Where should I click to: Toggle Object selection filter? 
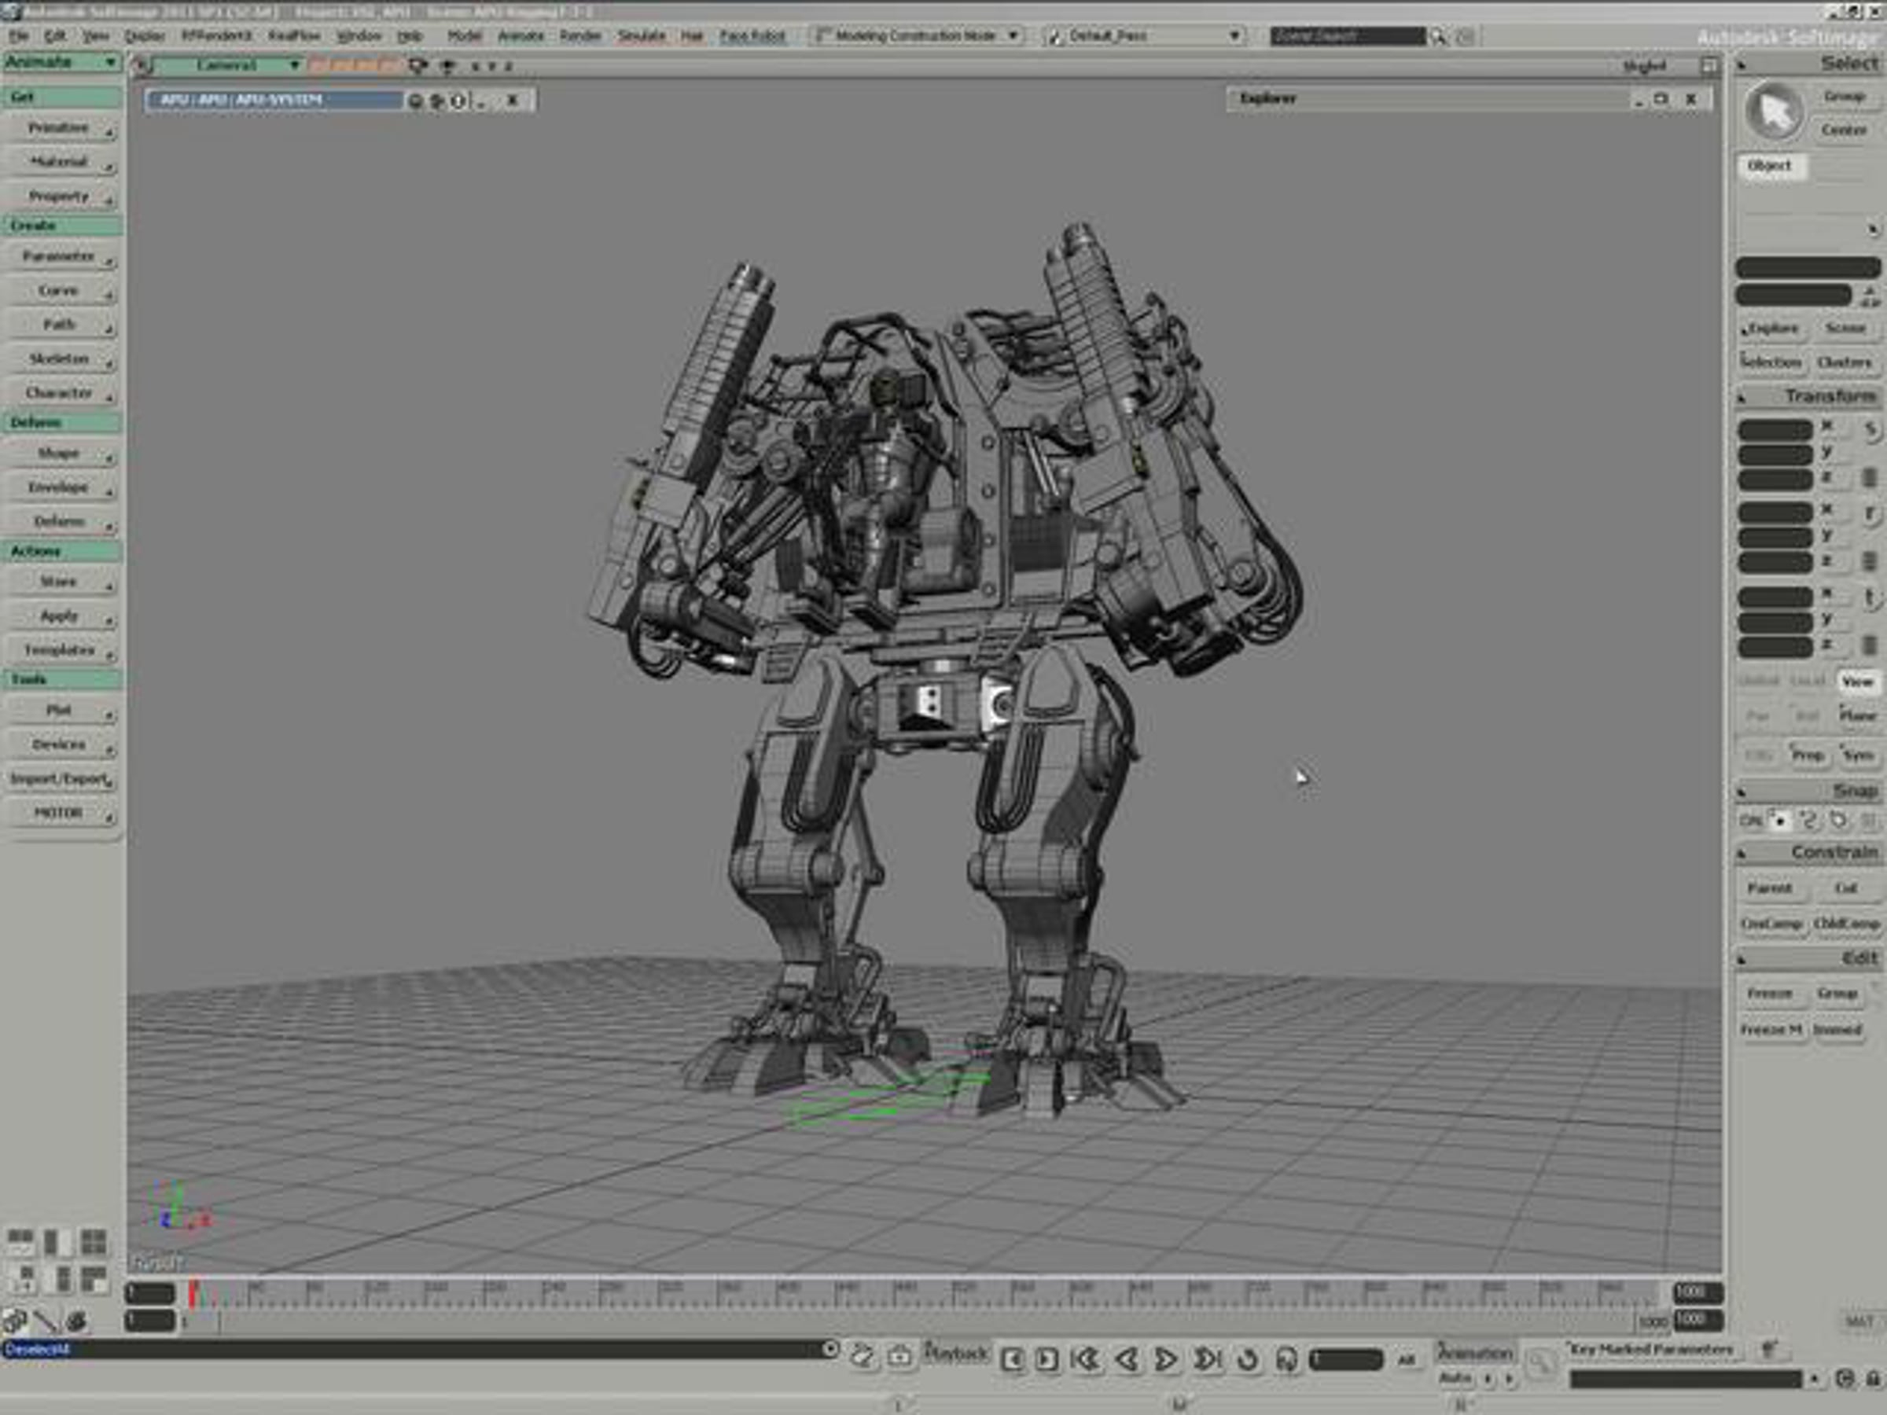(x=1772, y=167)
